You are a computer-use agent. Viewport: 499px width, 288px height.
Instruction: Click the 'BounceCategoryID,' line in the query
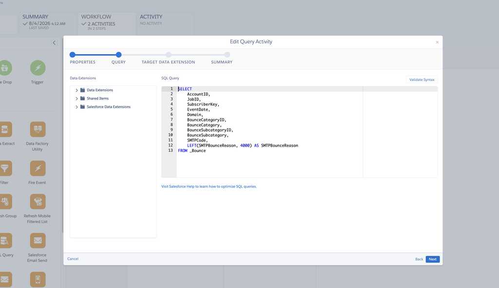[207, 120]
